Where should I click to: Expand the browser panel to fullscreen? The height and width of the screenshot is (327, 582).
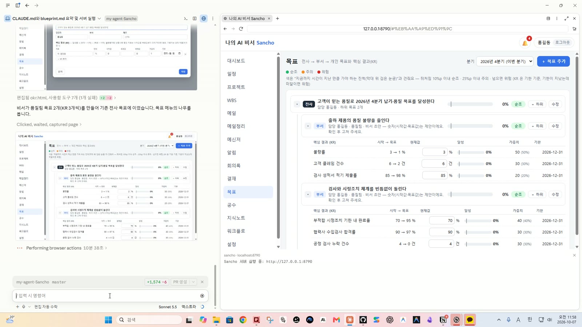point(566,19)
